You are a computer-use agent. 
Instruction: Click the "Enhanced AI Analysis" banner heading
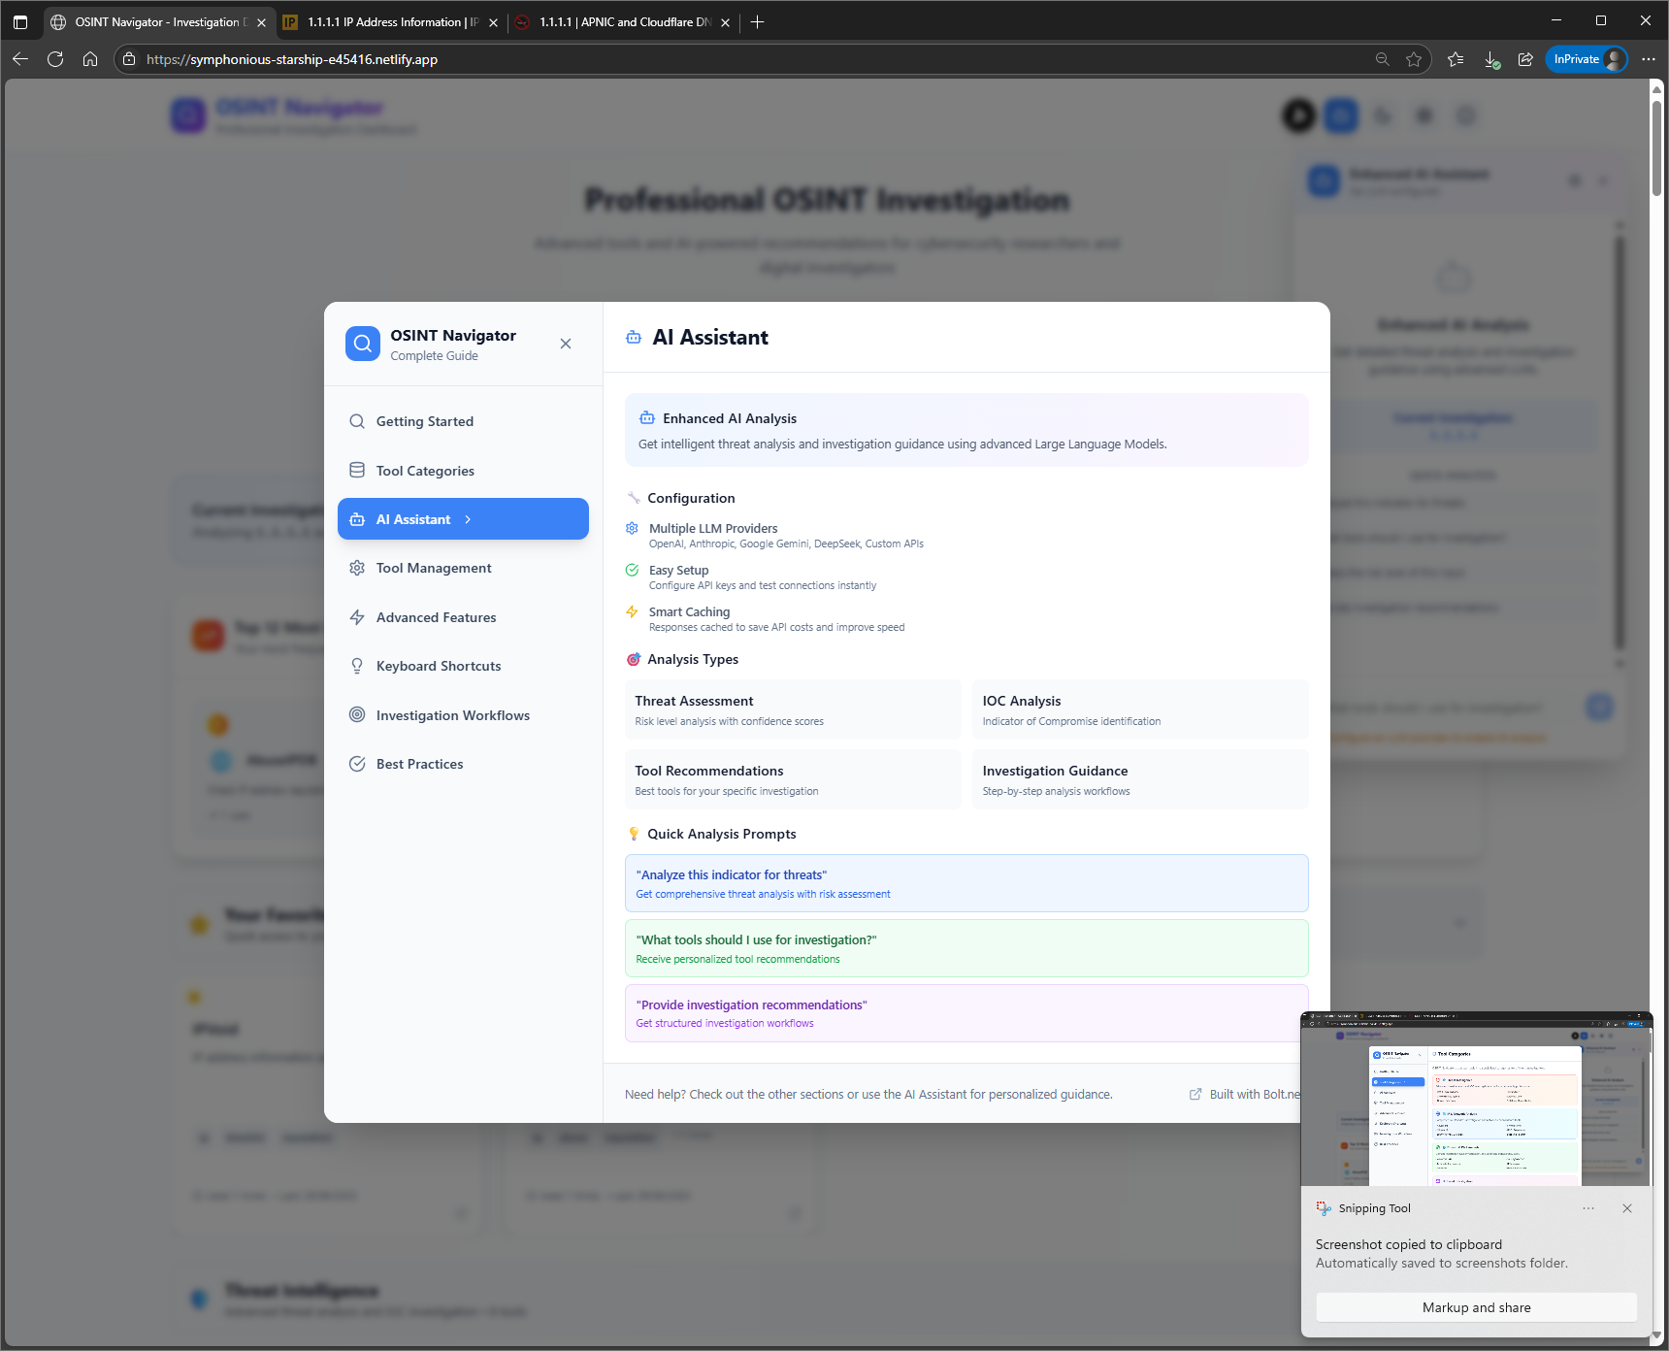tap(730, 418)
